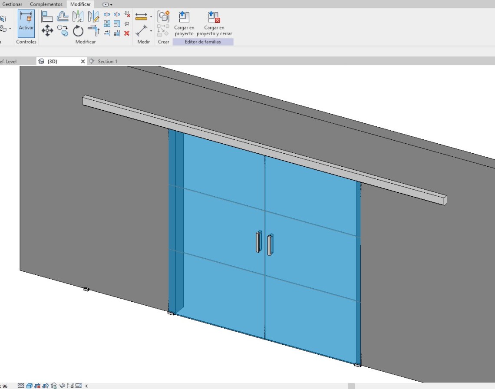
Task: Pick the Trim/Extend to Corner tool
Action: click(93, 30)
